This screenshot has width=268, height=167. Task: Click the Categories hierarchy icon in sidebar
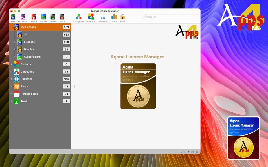click(x=16, y=72)
